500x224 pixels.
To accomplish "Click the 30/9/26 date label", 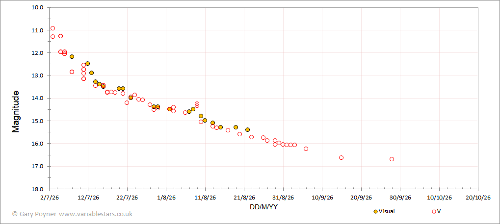I will [x=400, y=198].
